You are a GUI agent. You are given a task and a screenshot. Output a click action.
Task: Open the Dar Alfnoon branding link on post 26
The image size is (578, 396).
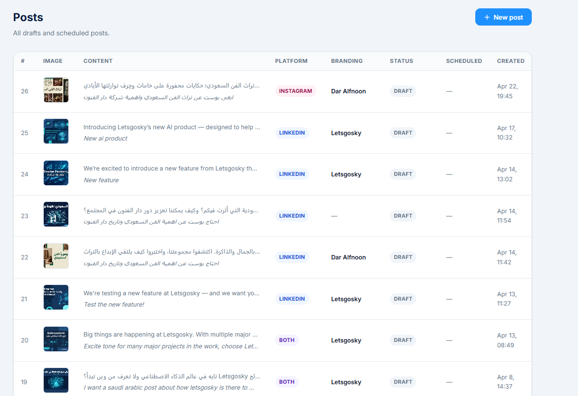click(x=348, y=91)
